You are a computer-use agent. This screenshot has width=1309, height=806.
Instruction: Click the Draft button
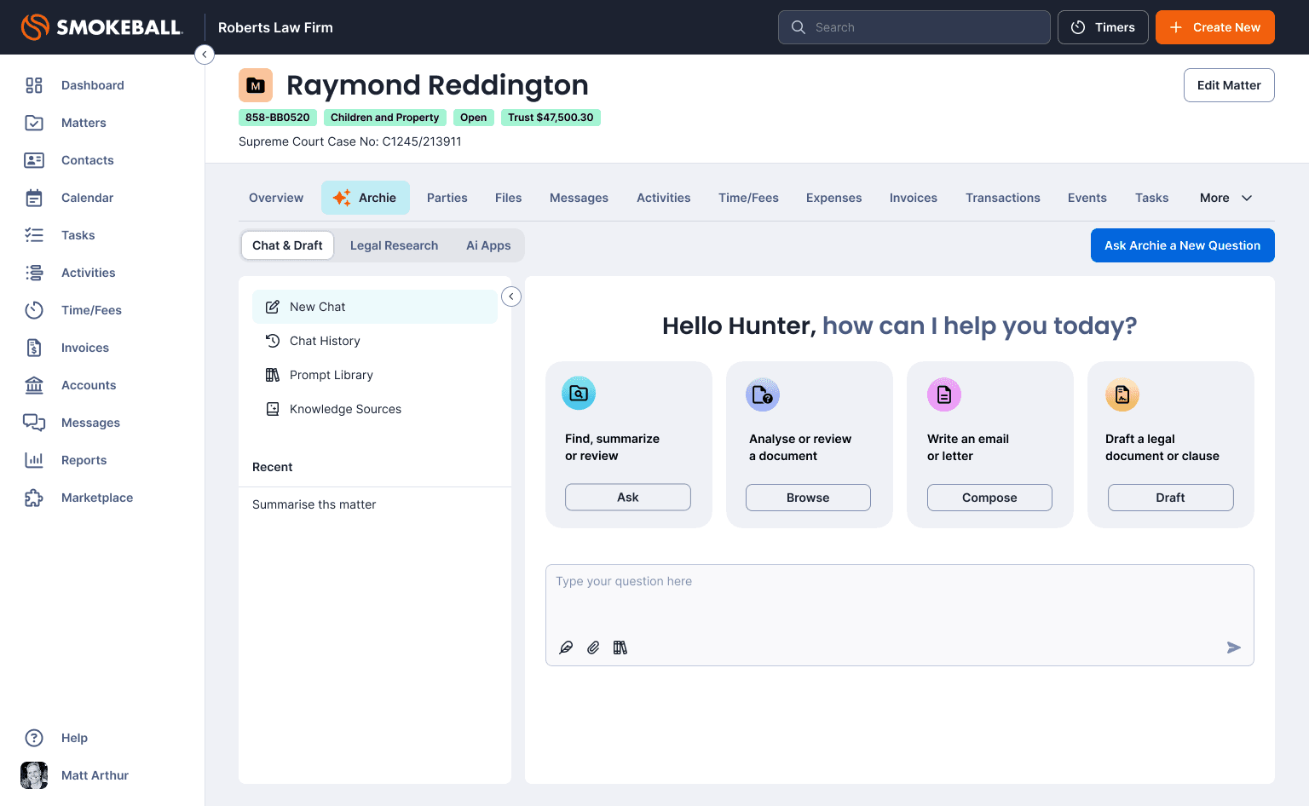[x=1171, y=498]
